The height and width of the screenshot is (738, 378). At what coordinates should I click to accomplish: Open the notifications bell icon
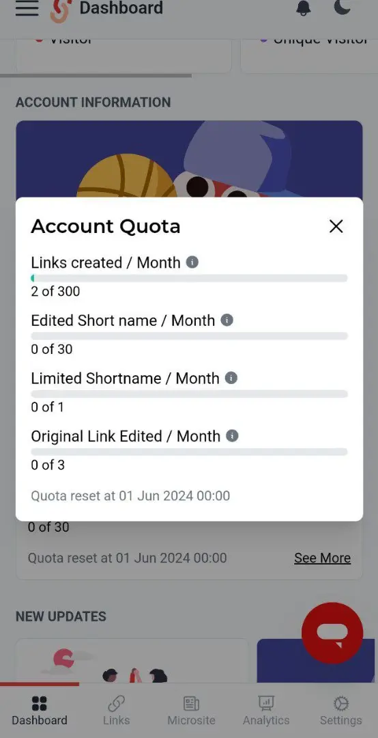[x=304, y=8]
